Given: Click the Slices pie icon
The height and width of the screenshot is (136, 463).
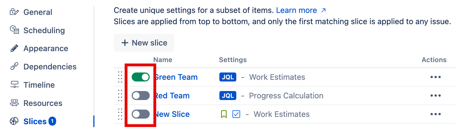Looking at the screenshot, I should (x=14, y=121).
